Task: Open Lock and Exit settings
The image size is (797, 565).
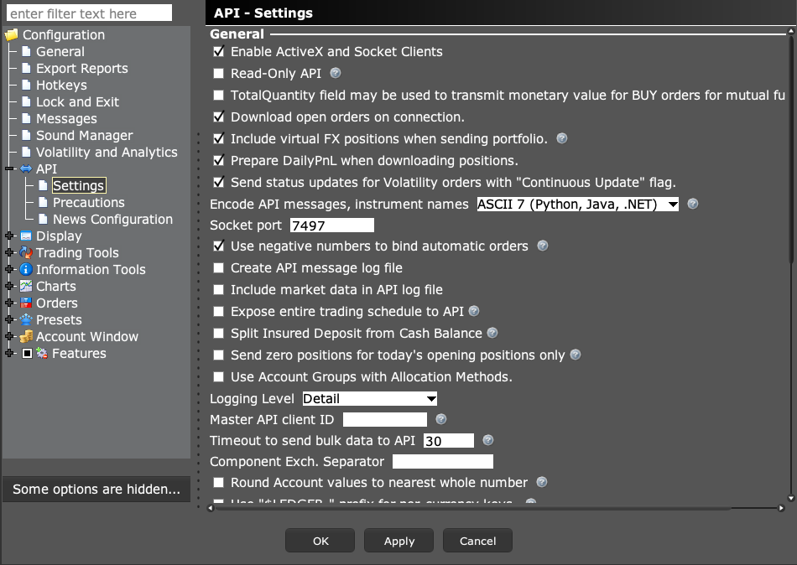Action: [77, 101]
